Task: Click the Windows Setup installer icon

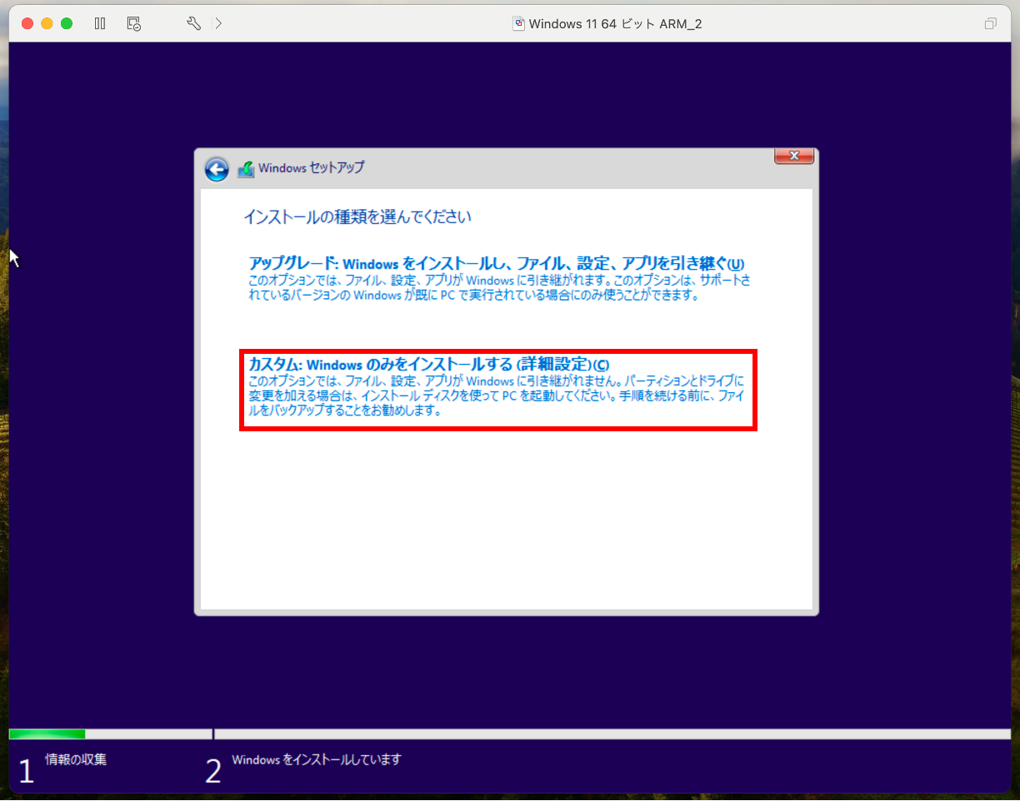Action: coord(246,169)
